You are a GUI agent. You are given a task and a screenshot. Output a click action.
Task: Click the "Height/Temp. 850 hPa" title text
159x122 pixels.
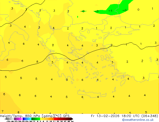(x=20, y=116)
